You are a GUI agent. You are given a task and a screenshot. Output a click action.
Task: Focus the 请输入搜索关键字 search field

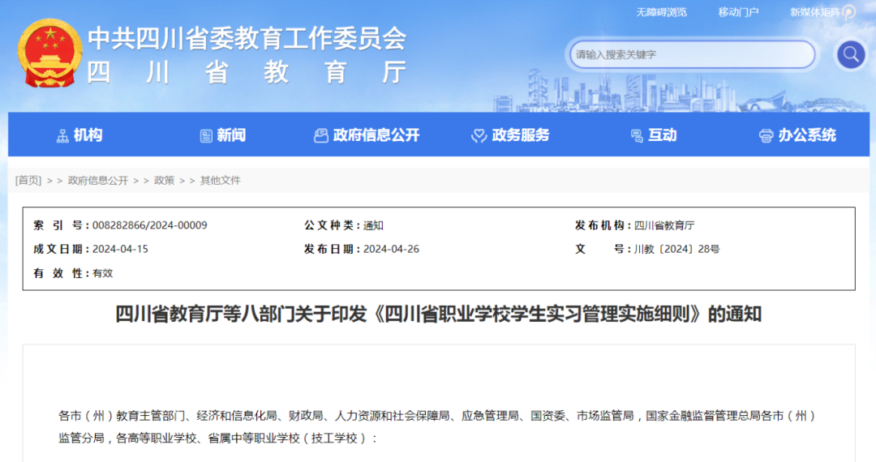[x=689, y=54]
